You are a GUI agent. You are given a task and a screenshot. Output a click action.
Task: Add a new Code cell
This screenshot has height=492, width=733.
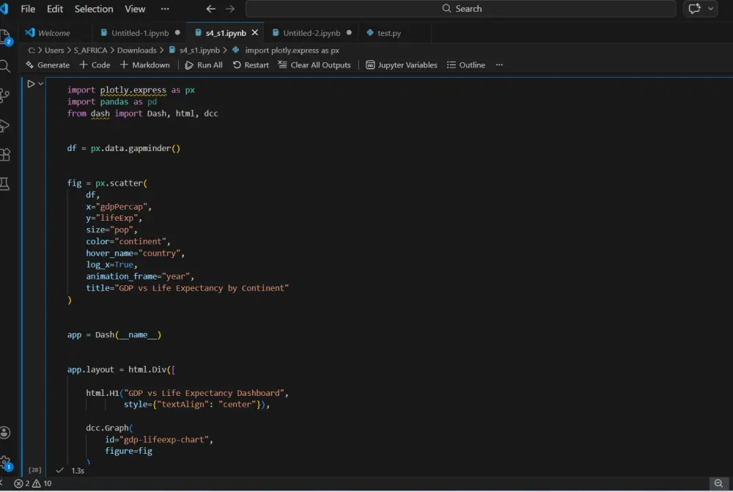coord(95,65)
